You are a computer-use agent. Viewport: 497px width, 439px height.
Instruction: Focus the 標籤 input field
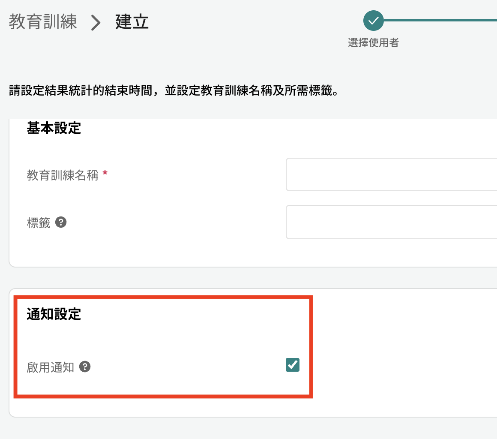click(x=392, y=222)
